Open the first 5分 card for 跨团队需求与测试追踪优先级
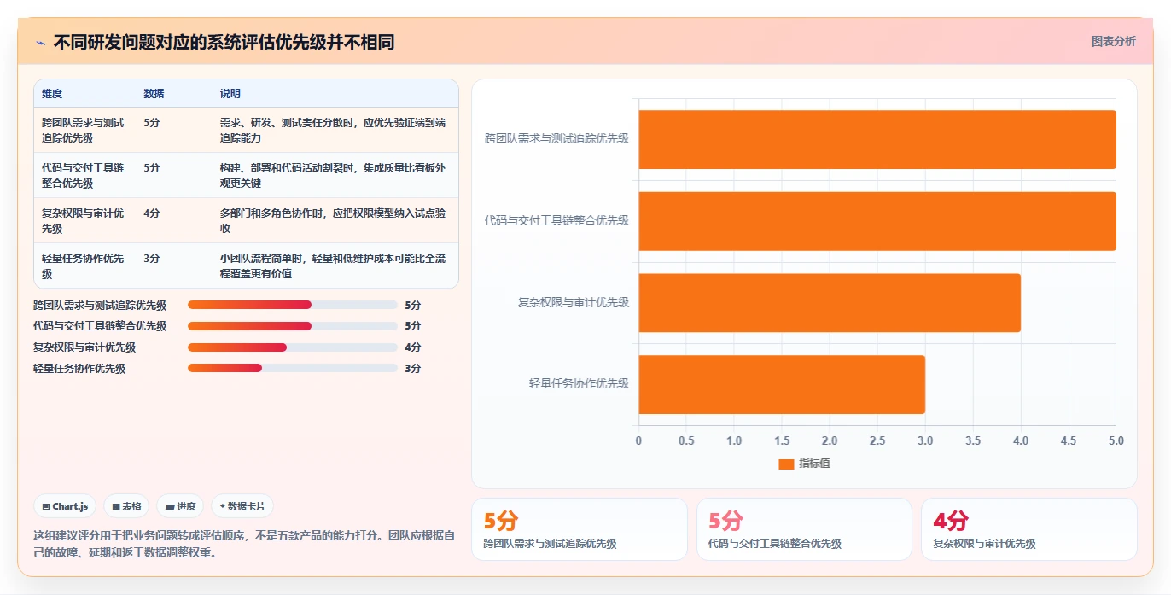The width and height of the screenshot is (1171, 595). coord(580,529)
